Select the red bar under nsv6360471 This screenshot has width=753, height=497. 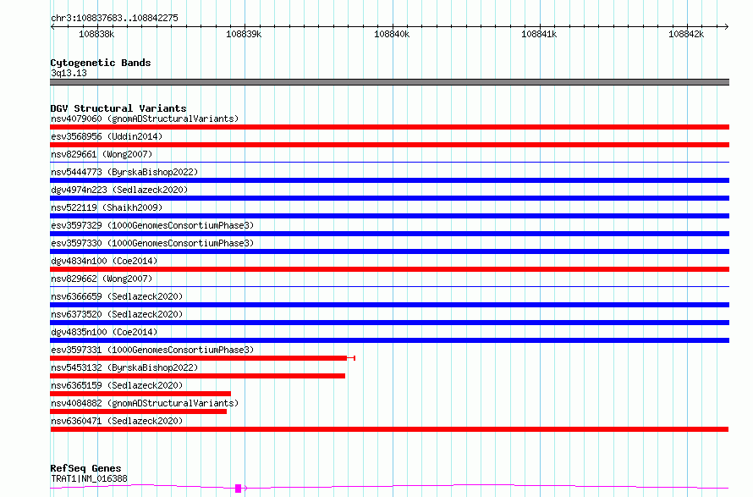click(x=389, y=429)
